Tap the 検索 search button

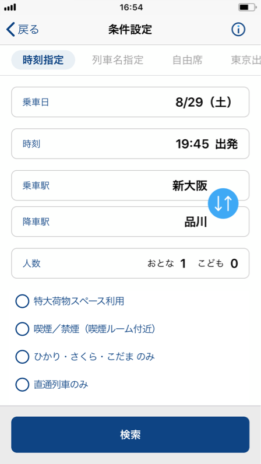pos(130,435)
